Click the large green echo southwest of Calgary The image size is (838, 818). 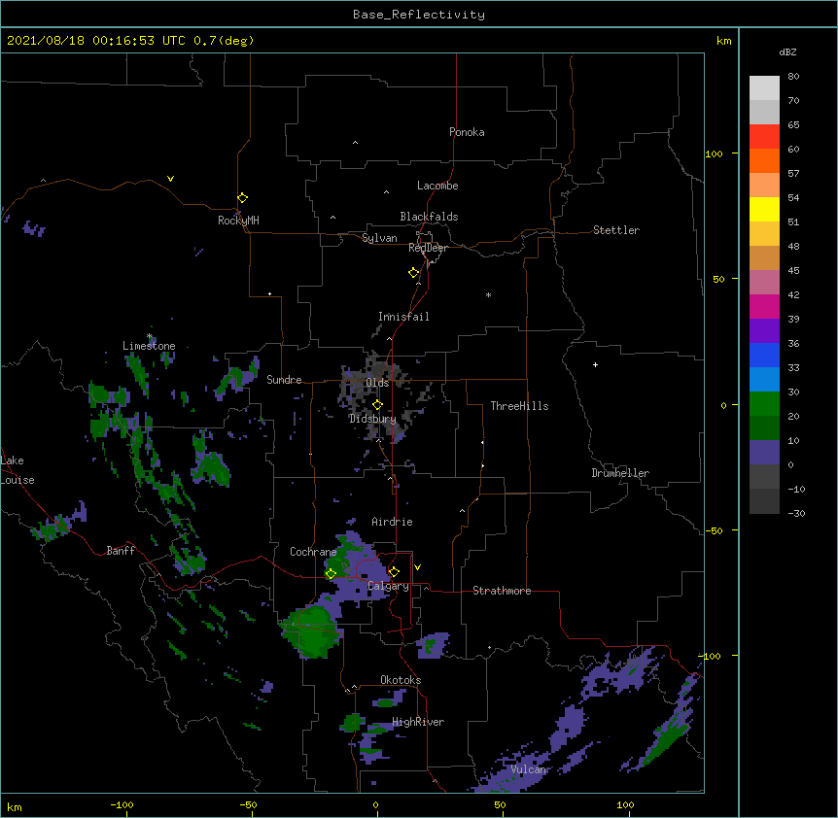point(312,631)
